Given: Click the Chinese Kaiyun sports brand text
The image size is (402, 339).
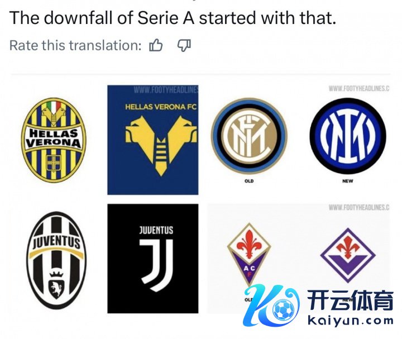Looking at the screenshot, I should pos(350,300).
